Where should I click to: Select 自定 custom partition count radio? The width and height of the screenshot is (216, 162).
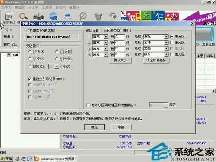click(30, 67)
